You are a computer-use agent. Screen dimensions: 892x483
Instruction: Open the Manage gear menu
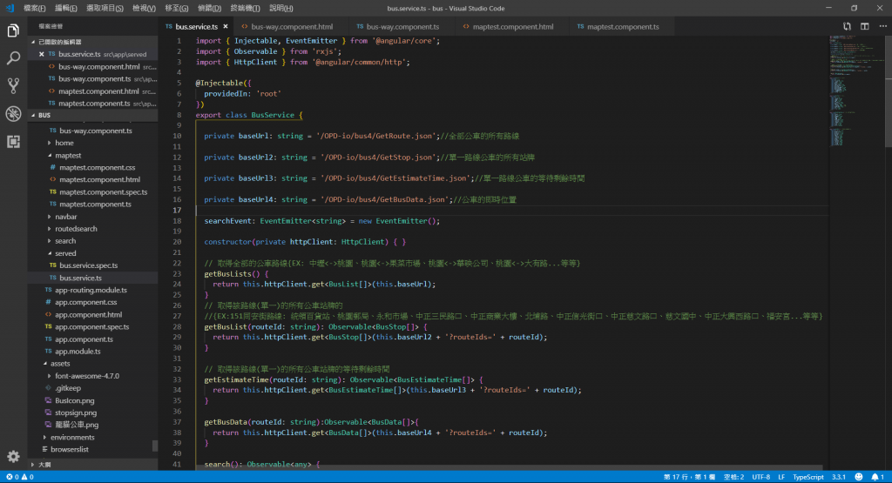click(13, 456)
